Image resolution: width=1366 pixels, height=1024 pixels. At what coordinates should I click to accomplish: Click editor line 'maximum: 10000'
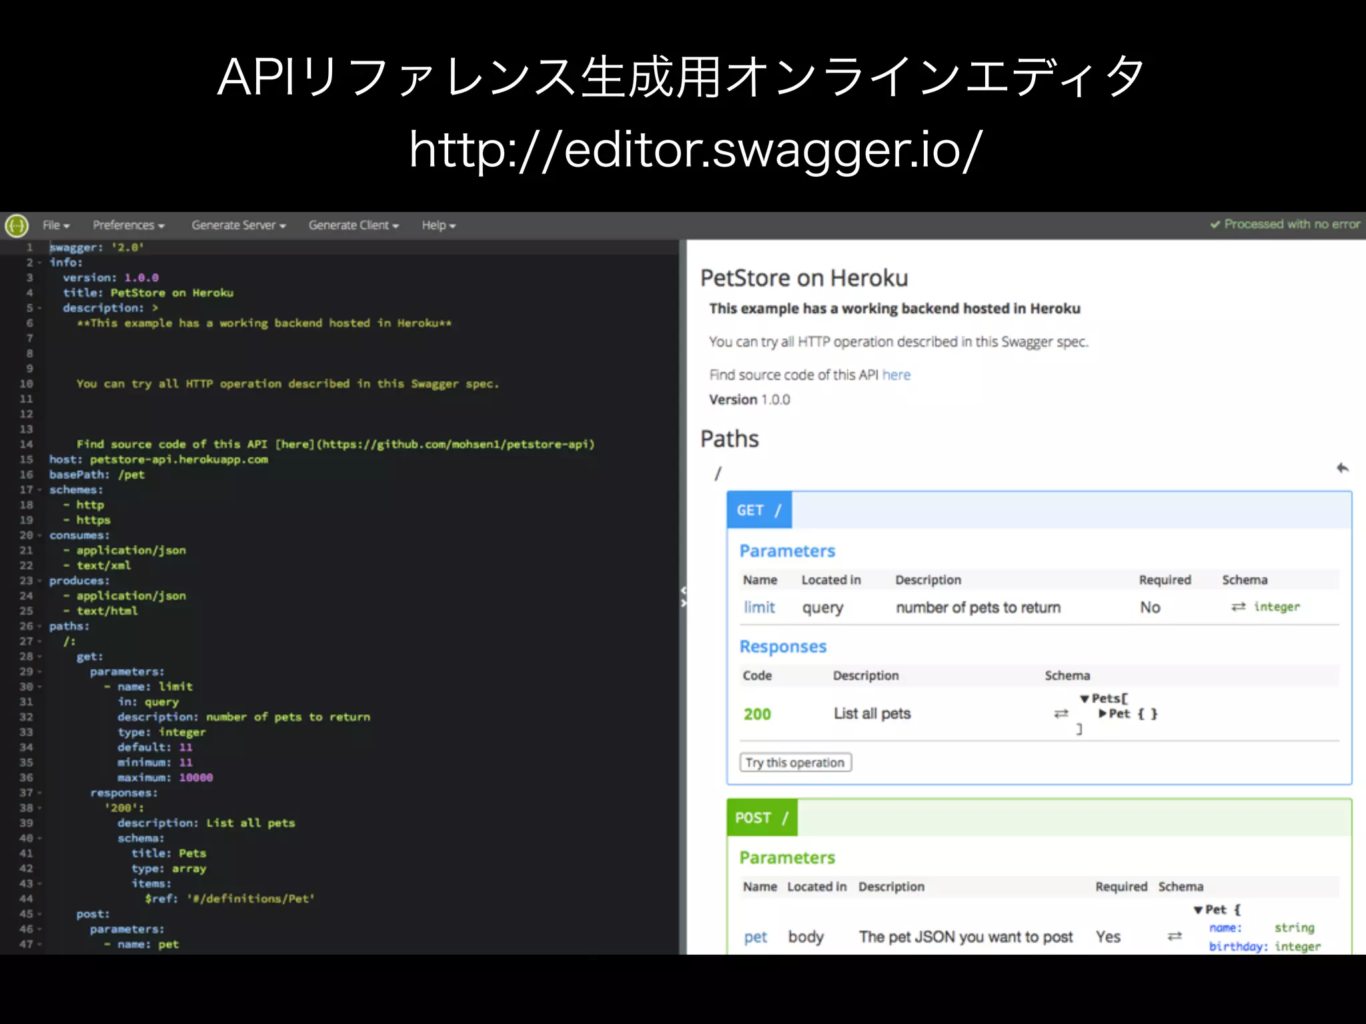click(165, 777)
